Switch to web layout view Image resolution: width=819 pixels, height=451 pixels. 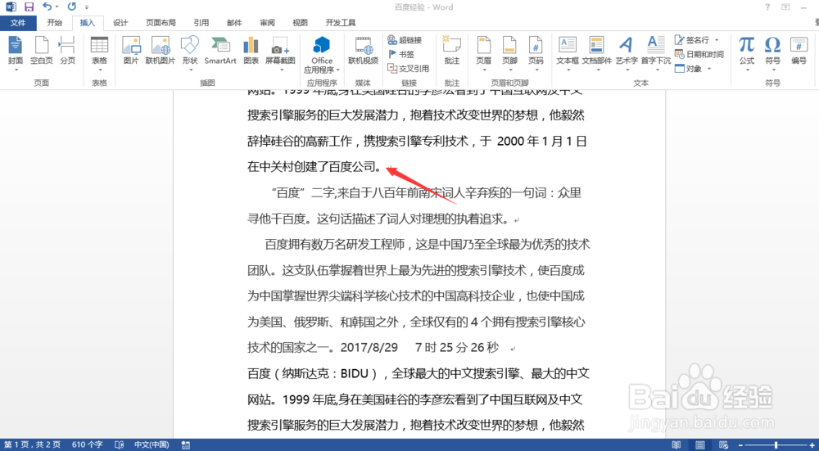[x=723, y=444]
